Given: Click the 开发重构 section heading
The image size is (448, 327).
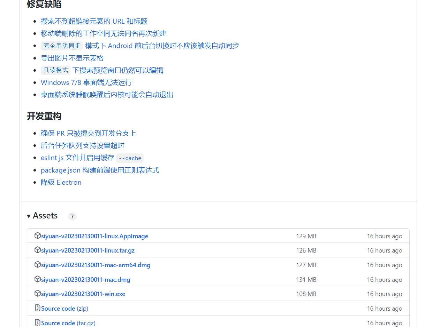Looking at the screenshot, I should pyautogui.click(x=44, y=116).
